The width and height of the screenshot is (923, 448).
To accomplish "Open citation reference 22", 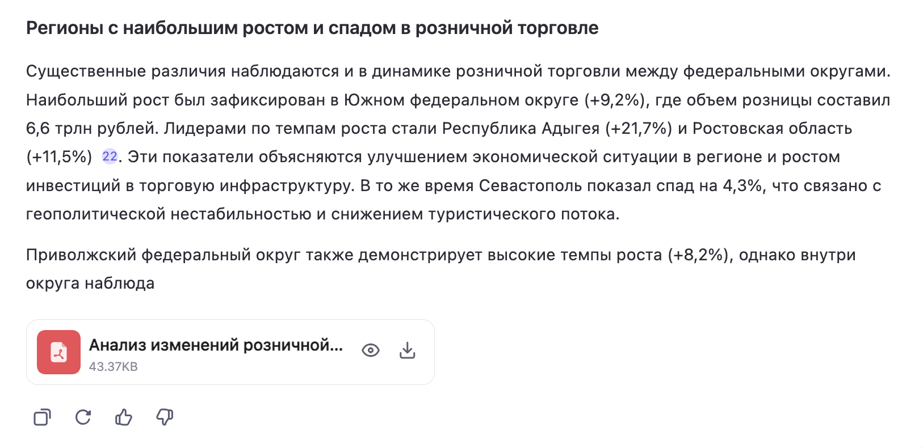I will 110,157.
